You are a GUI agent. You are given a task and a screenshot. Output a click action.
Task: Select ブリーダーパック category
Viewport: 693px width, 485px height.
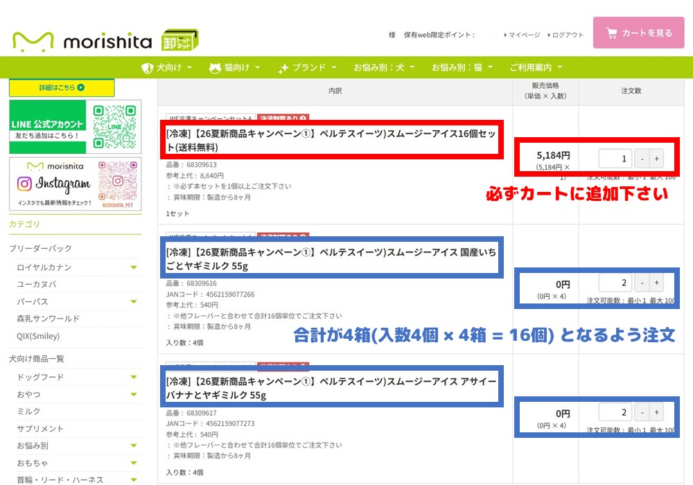[40, 248]
